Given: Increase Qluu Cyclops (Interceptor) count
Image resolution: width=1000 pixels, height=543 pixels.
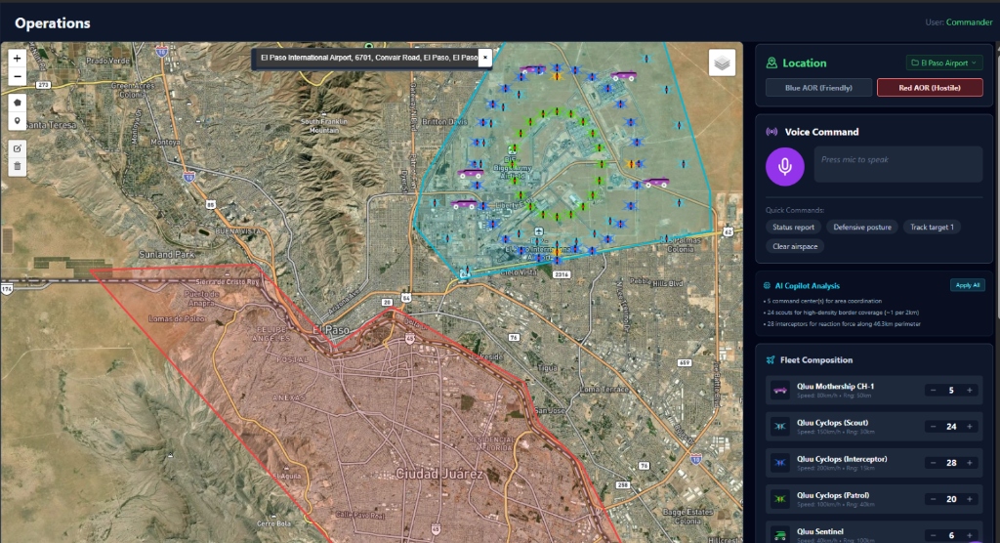Looking at the screenshot, I should click(x=970, y=463).
